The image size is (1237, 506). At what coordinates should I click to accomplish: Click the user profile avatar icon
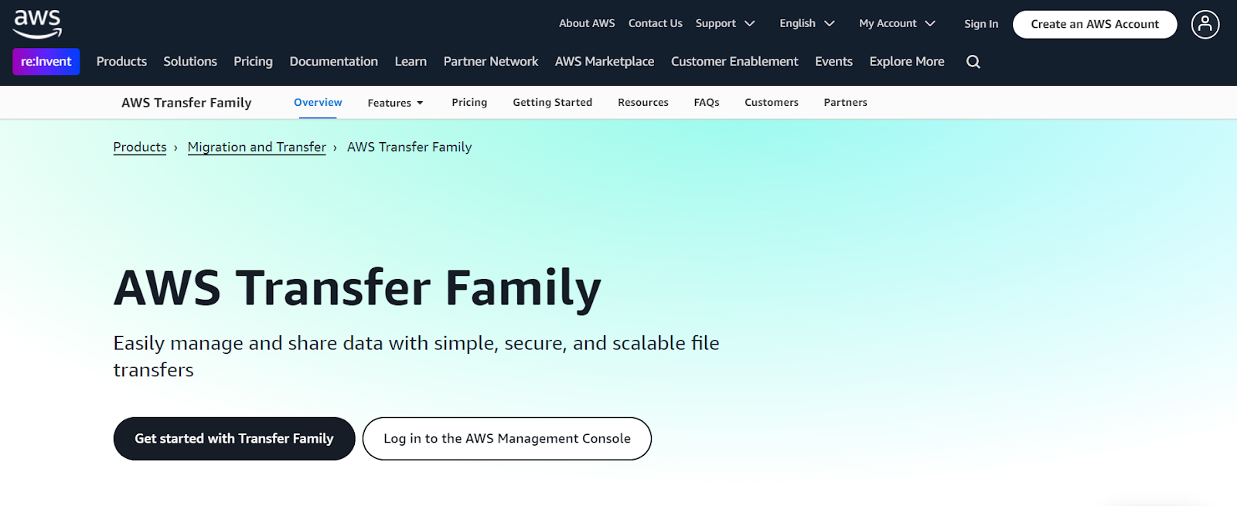pos(1205,24)
